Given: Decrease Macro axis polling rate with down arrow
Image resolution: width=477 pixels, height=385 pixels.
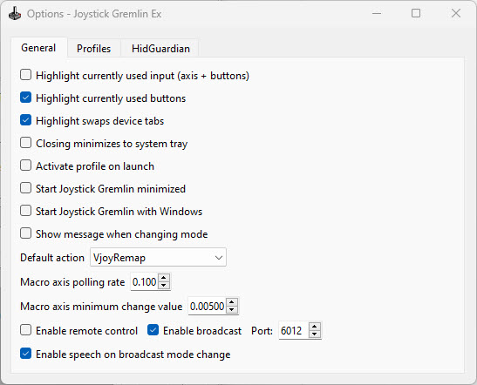Looking at the screenshot, I should (164, 286).
